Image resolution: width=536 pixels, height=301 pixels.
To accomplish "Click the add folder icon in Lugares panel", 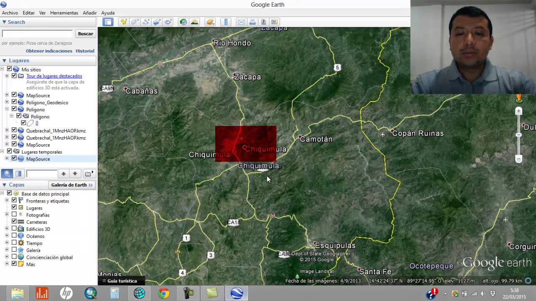I will (89, 173).
